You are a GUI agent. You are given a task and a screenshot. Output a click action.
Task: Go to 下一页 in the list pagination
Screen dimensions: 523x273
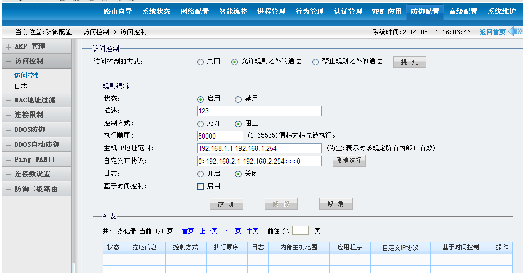(232, 231)
